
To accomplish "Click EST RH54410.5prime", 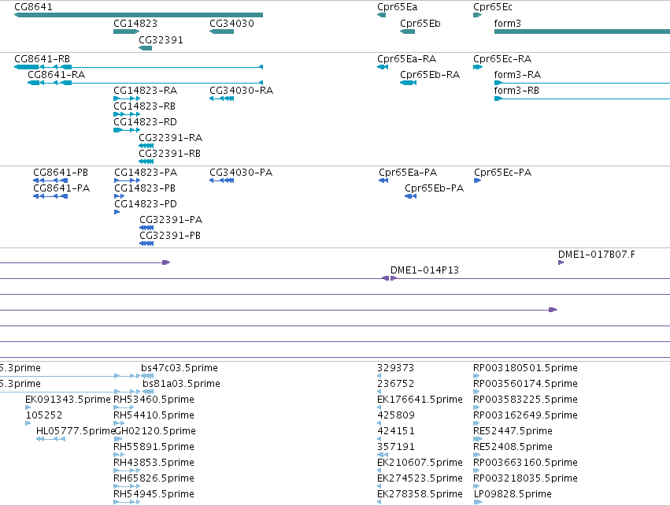I will tap(119, 423).
